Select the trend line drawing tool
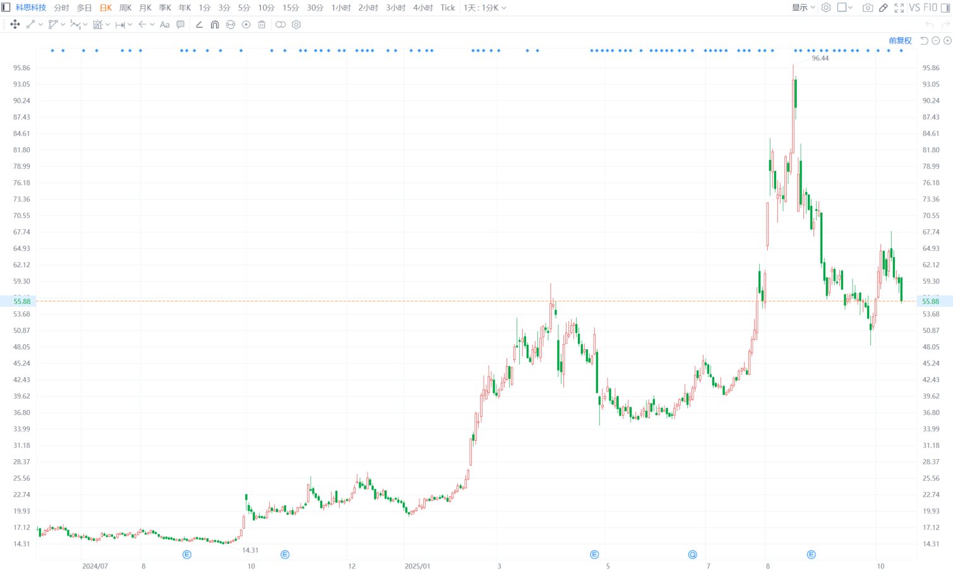 30,25
